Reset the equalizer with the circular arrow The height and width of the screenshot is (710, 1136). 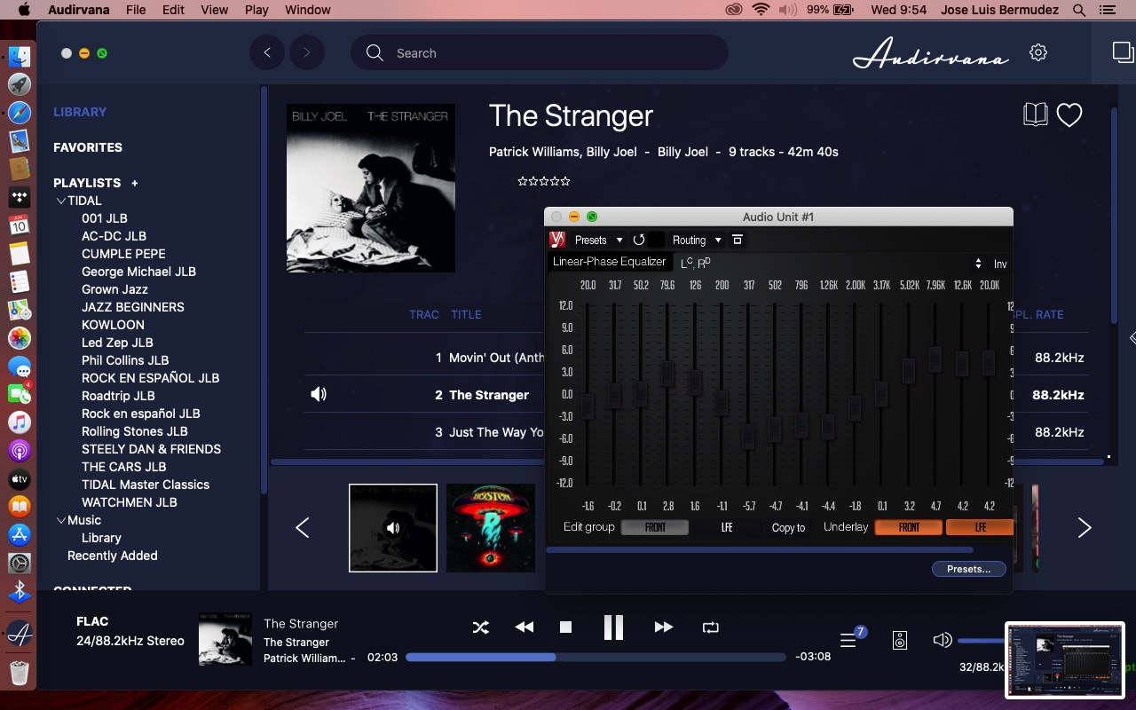click(638, 240)
